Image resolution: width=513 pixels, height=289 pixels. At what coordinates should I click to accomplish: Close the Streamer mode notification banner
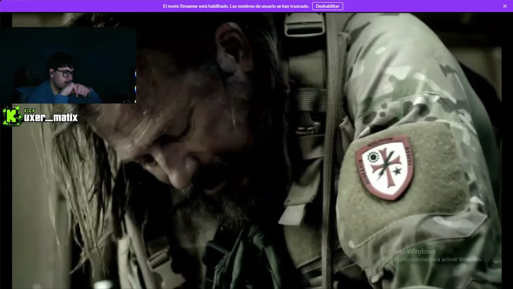tap(505, 6)
